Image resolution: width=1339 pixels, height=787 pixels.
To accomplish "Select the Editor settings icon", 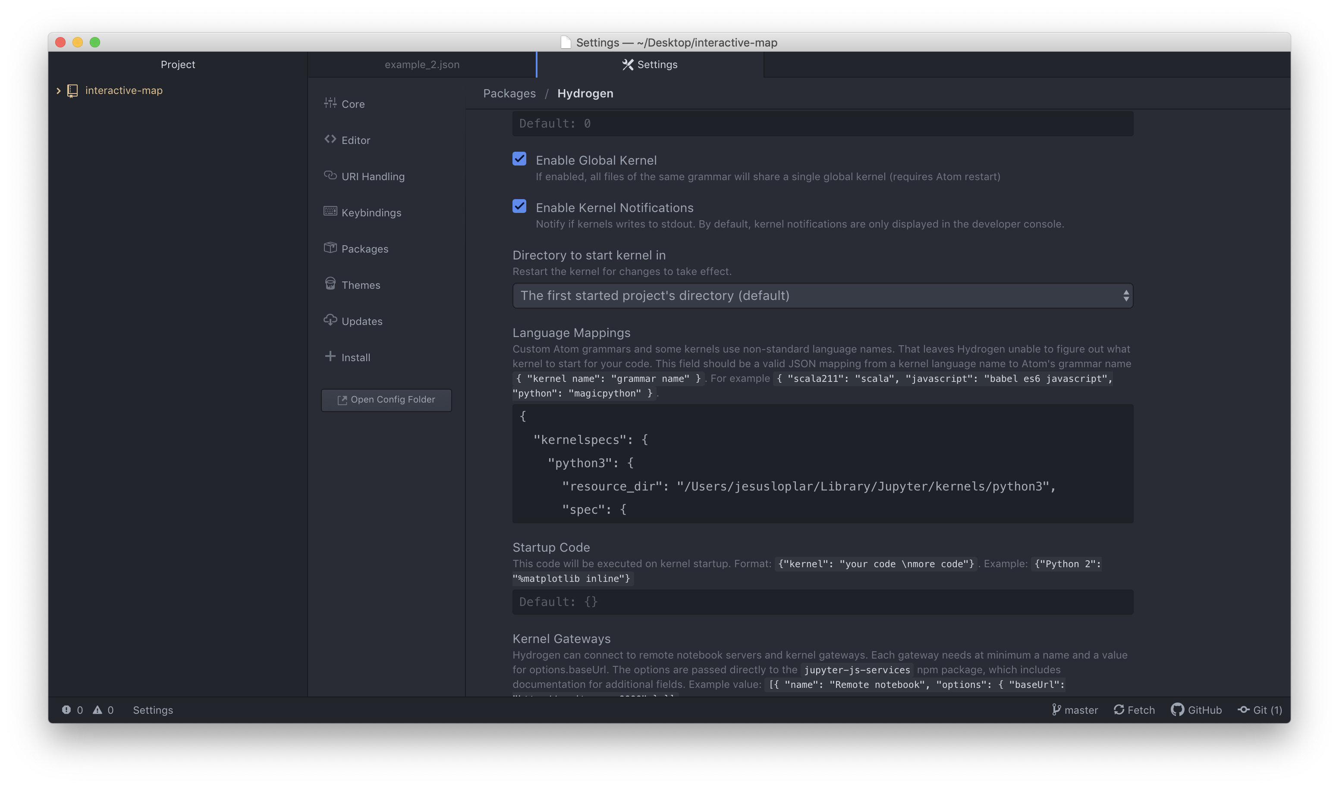I will click(330, 139).
